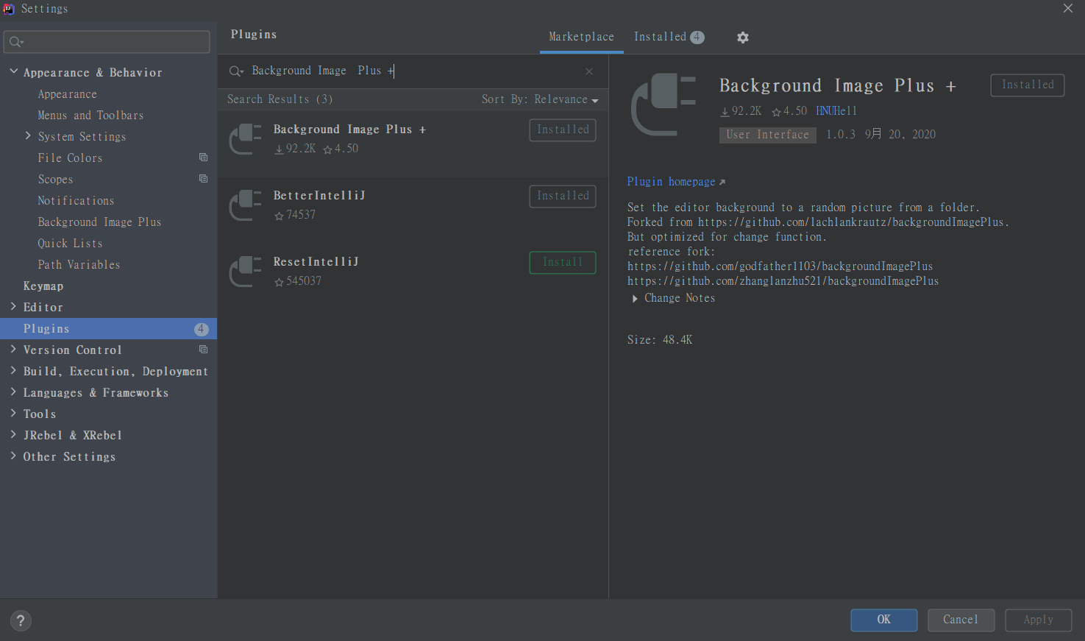The width and height of the screenshot is (1085, 641).
Task: Open Keymap settings
Action: click(x=43, y=286)
